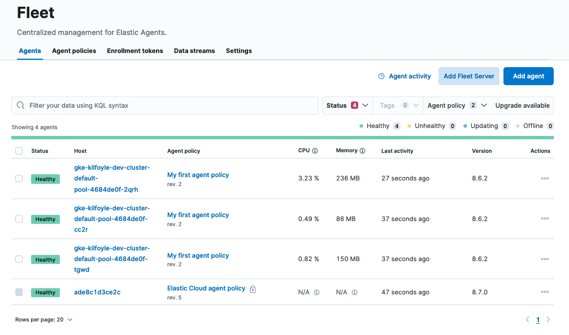Screen dimensions: 569x335
Task: Click the Add agent button
Action: (x=528, y=76)
